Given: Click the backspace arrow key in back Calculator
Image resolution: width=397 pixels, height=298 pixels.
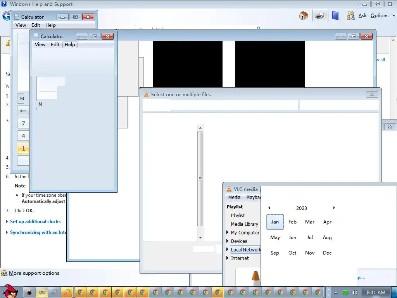Looking at the screenshot, I should [x=23, y=111].
